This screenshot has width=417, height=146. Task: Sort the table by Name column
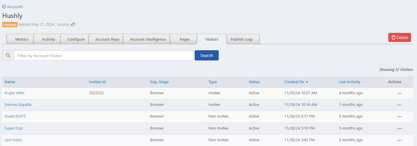tap(10, 82)
